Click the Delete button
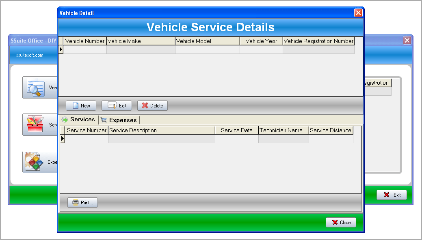The width and height of the screenshot is (422, 240). (x=152, y=105)
